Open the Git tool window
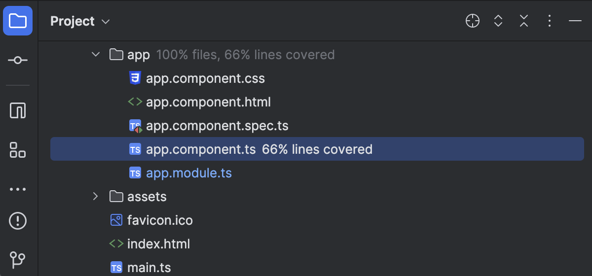This screenshot has width=592, height=276. [x=18, y=259]
